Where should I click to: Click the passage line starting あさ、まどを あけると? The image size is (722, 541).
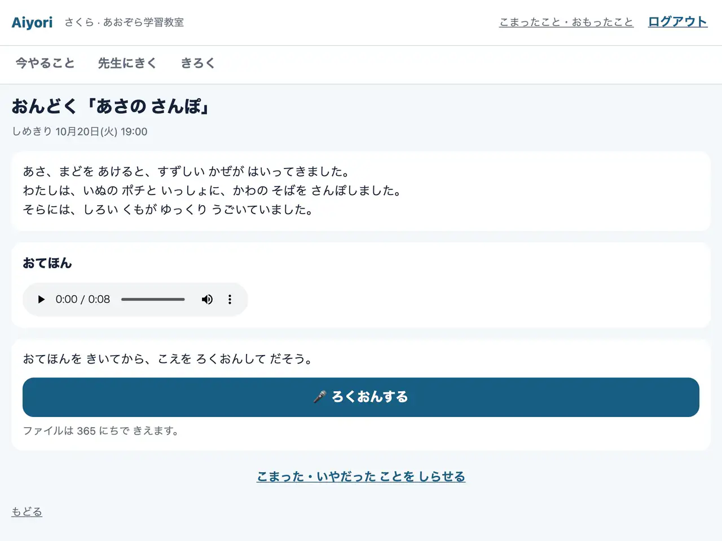point(187,171)
